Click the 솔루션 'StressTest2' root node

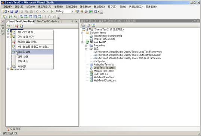(105, 29)
